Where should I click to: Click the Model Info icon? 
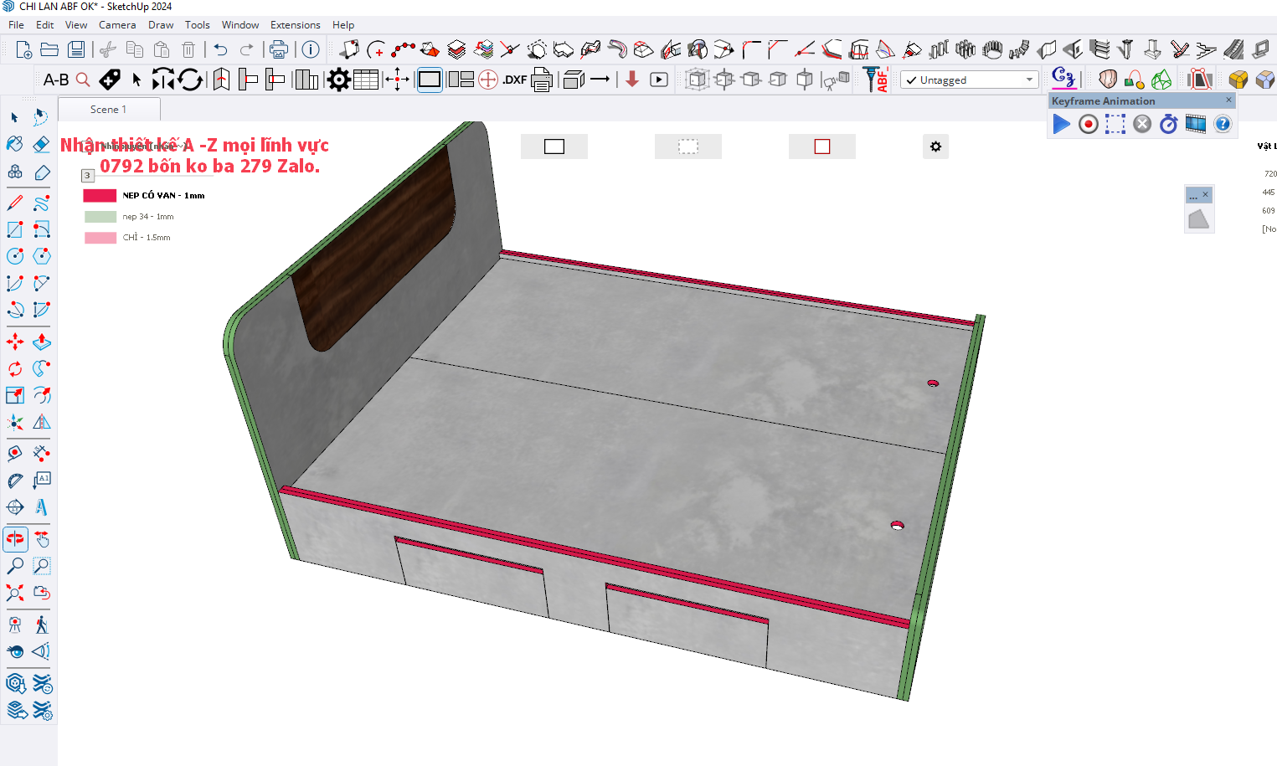pos(311,49)
